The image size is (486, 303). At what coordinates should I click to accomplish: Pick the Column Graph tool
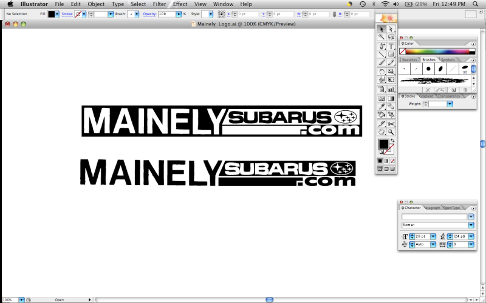391,89
